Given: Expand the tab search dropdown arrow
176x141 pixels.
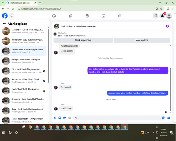Looking at the screenshot, I should pos(2,3).
